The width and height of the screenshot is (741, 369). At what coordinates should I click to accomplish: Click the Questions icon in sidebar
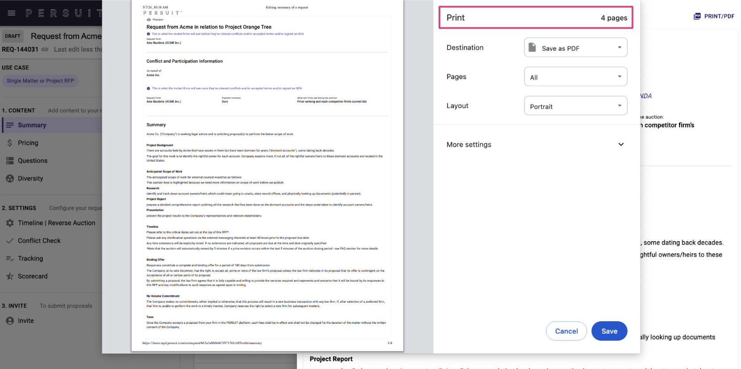10,161
